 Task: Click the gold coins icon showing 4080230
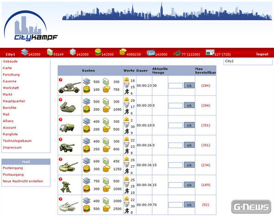pos(123,52)
